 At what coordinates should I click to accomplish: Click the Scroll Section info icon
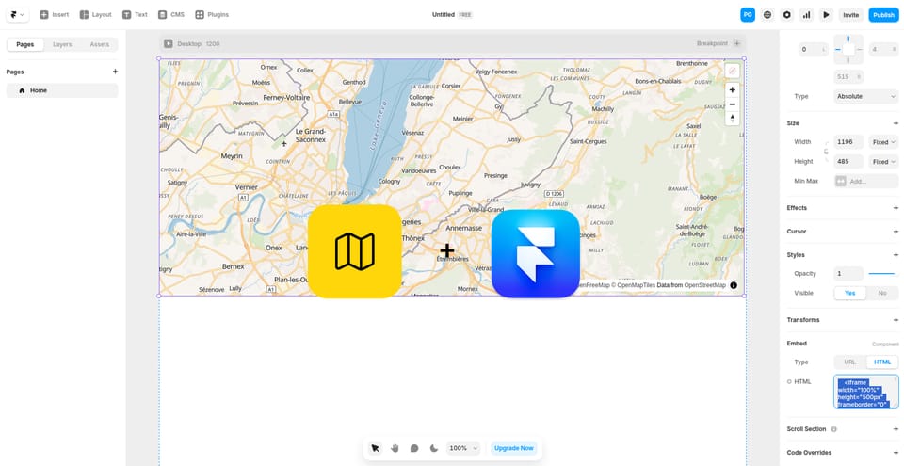[833, 429]
